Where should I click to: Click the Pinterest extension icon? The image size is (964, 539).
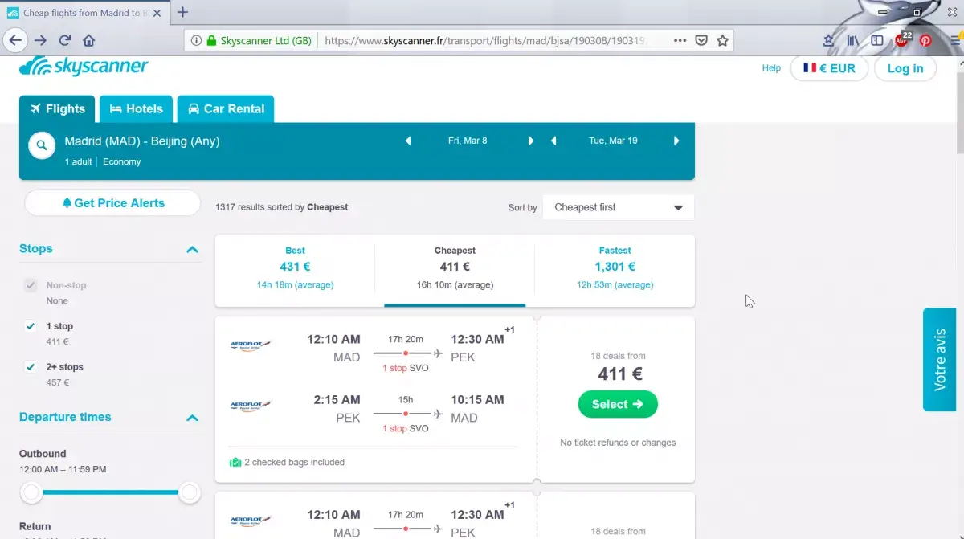[925, 40]
